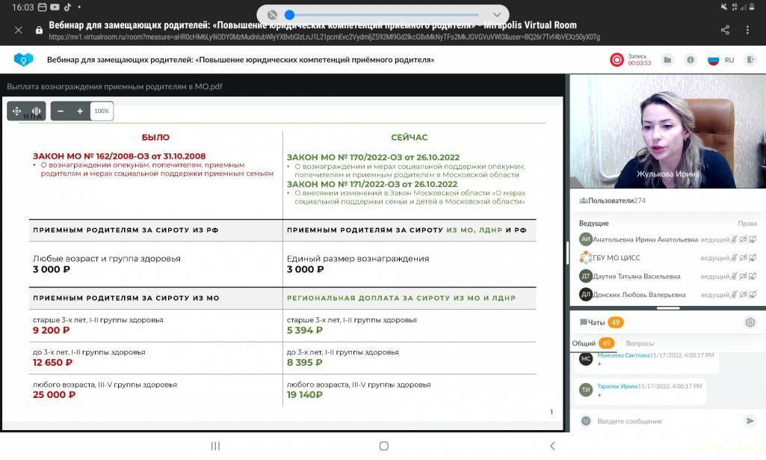This screenshot has width=766, height=460.
Task: Select the Общий chat tab
Action: [584, 343]
